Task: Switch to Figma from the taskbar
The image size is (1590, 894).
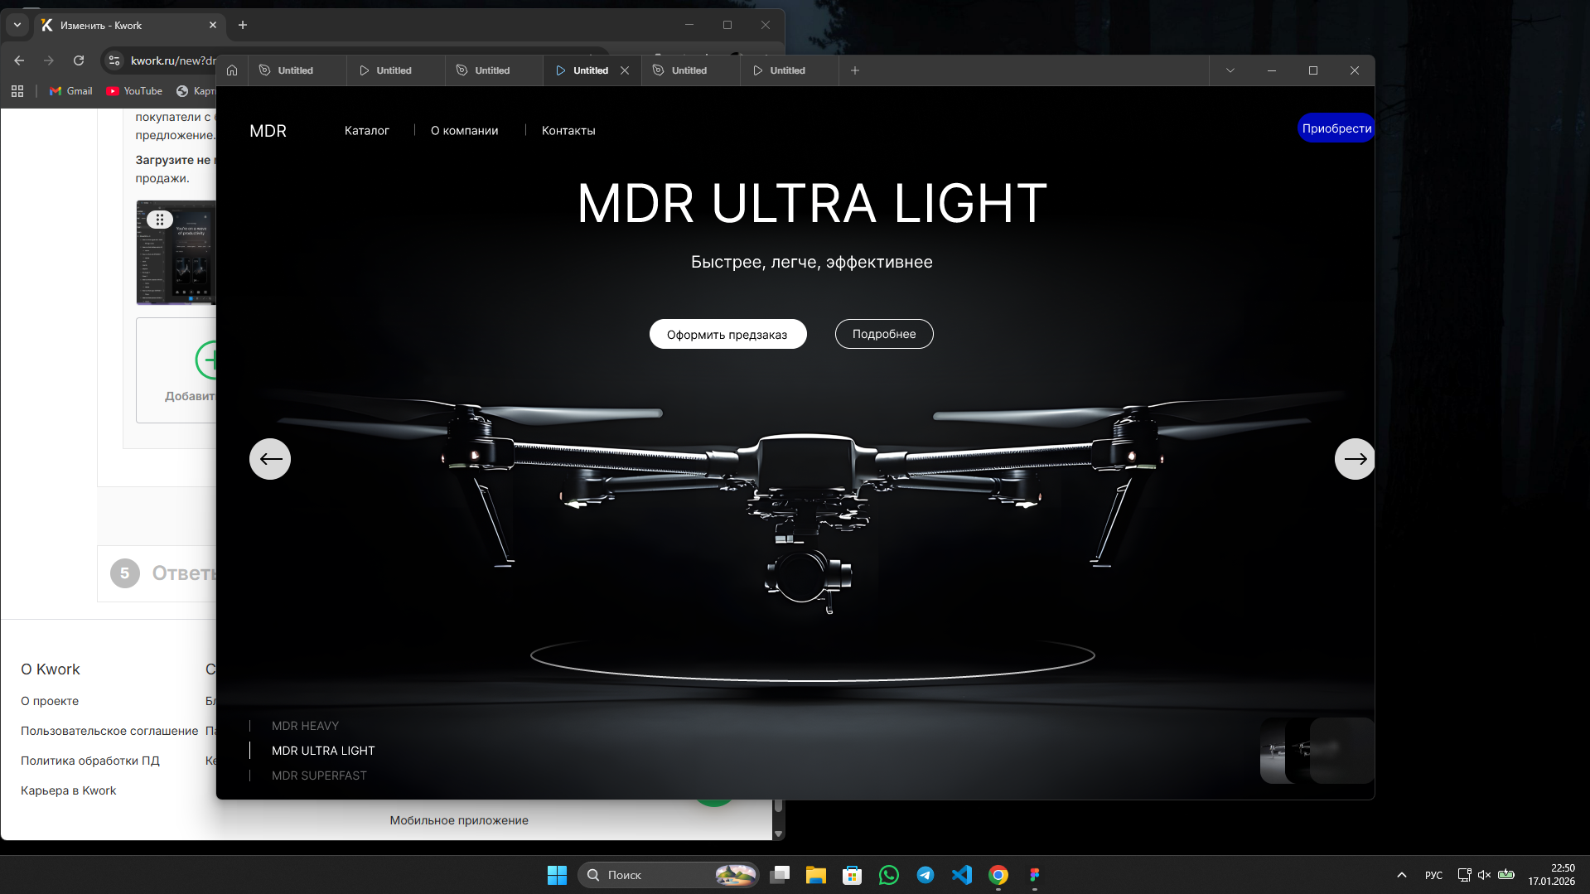Action: pyautogui.click(x=1035, y=875)
